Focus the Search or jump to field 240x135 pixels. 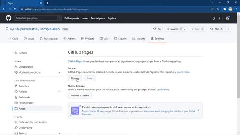[x=38, y=18]
